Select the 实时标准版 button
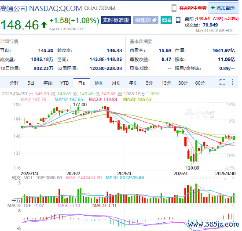This screenshot has width=242, height=231. click(x=116, y=20)
